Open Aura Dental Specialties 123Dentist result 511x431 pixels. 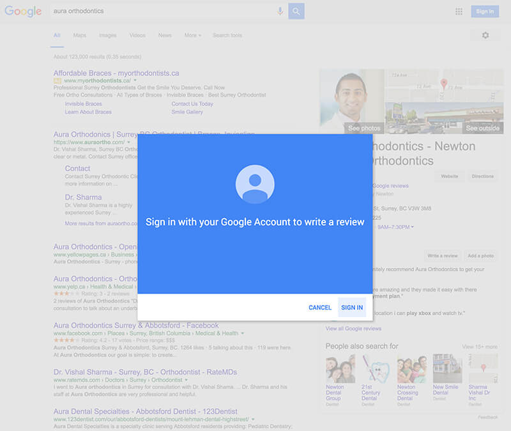coord(146,411)
